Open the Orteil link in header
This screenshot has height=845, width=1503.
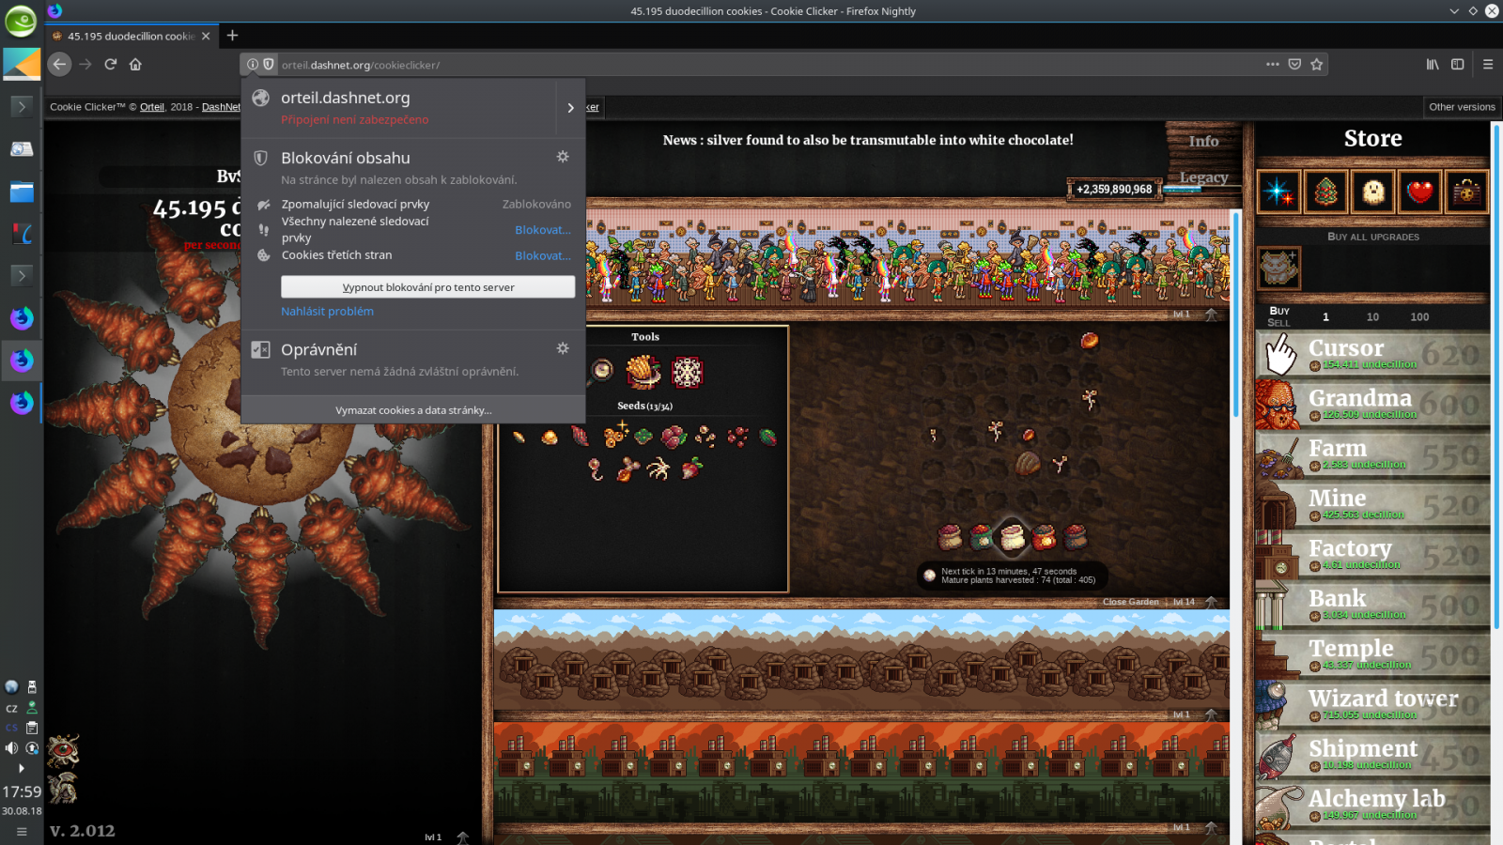152,107
